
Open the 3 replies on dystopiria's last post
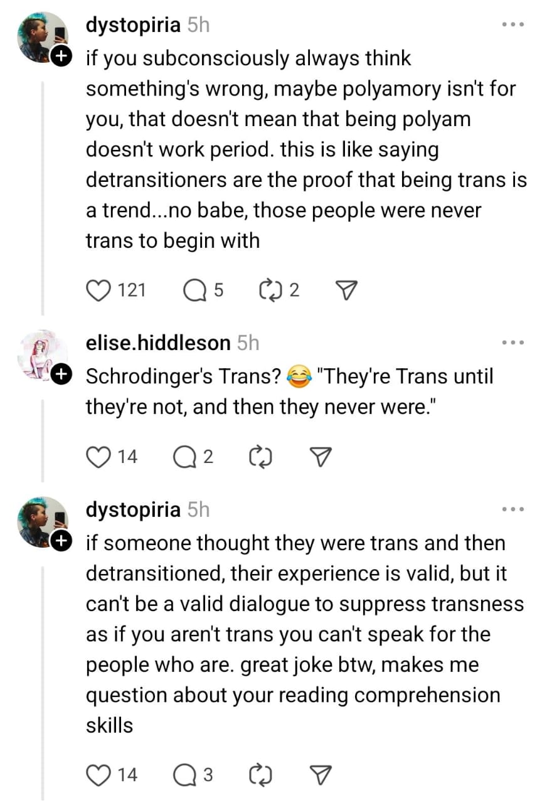(184, 775)
